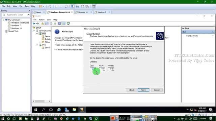Open VMware File menu
Screen dimensions: 216x121
click(x=3, y=6)
